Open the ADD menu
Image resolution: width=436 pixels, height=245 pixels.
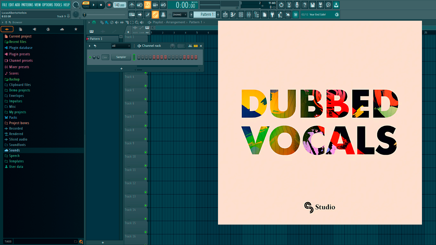point(17,5)
